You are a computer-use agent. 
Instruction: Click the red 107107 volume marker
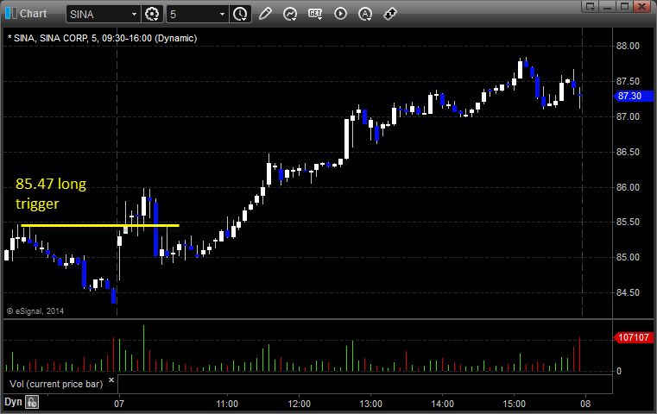(634, 337)
